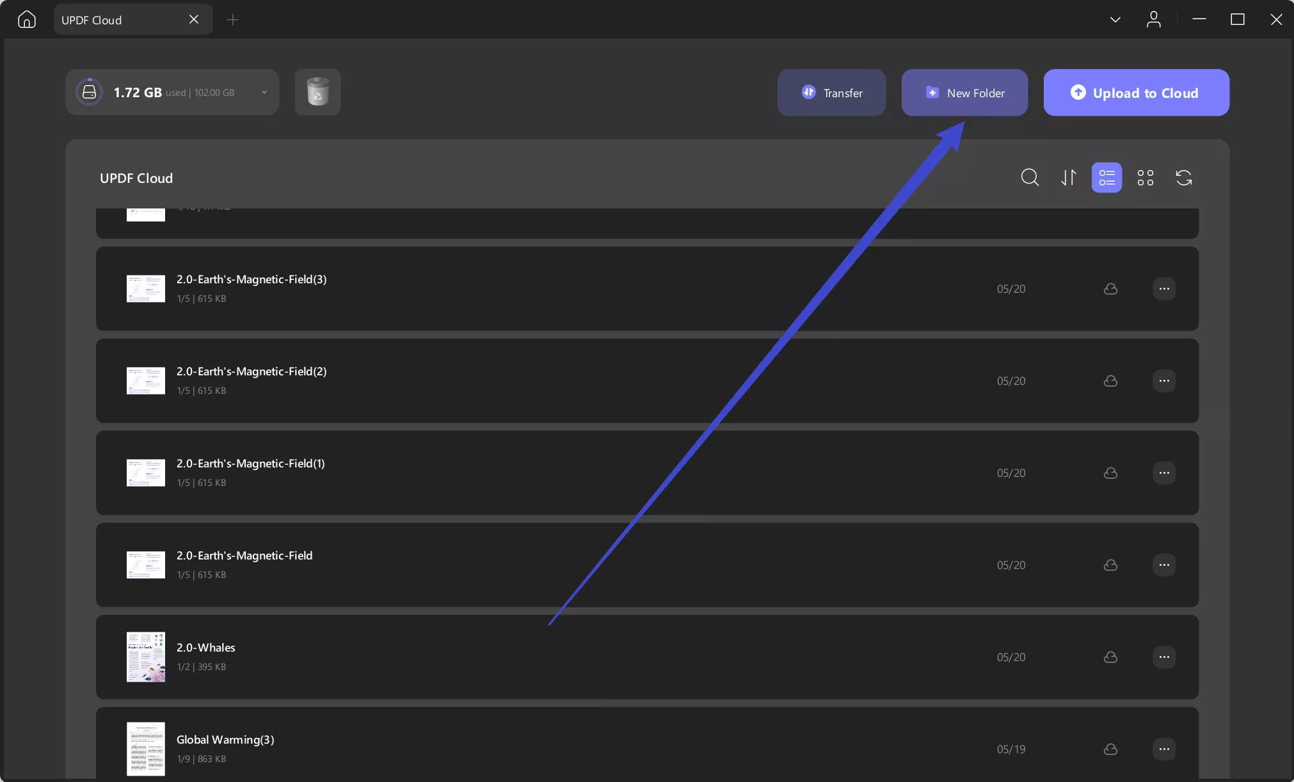Click date 05/20 on 2.0-Whales row
Viewport: 1294px width, 782px height.
1011,657
